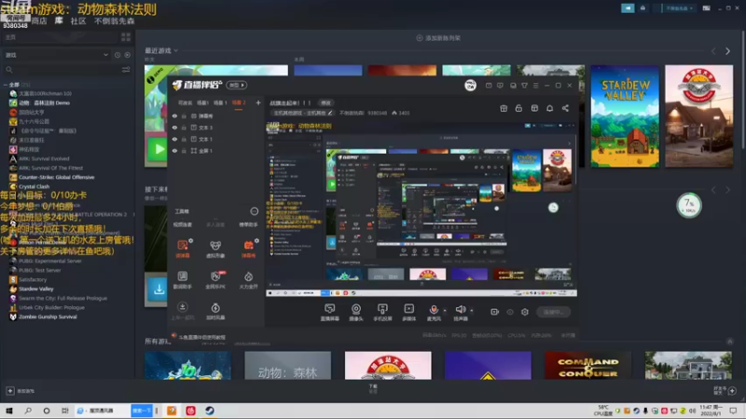Open Task View on the Windows taskbar
The width and height of the screenshot is (746, 419).
click(65, 411)
